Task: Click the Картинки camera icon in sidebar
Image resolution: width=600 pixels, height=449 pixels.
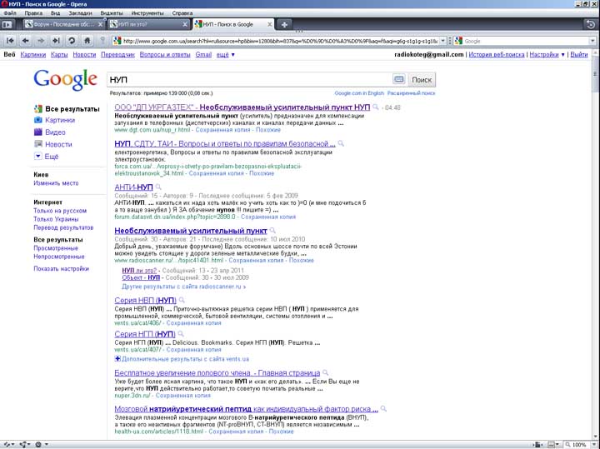Action: tap(37, 120)
